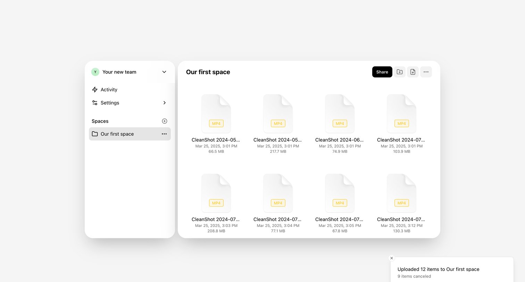
Task: Open the MP4 thumbnail of the 208.8 MB file
Action: pyautogui.click(x=216, y=193)
